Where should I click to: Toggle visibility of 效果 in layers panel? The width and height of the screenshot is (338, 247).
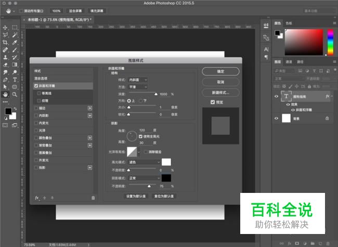(x=288, y=105)
